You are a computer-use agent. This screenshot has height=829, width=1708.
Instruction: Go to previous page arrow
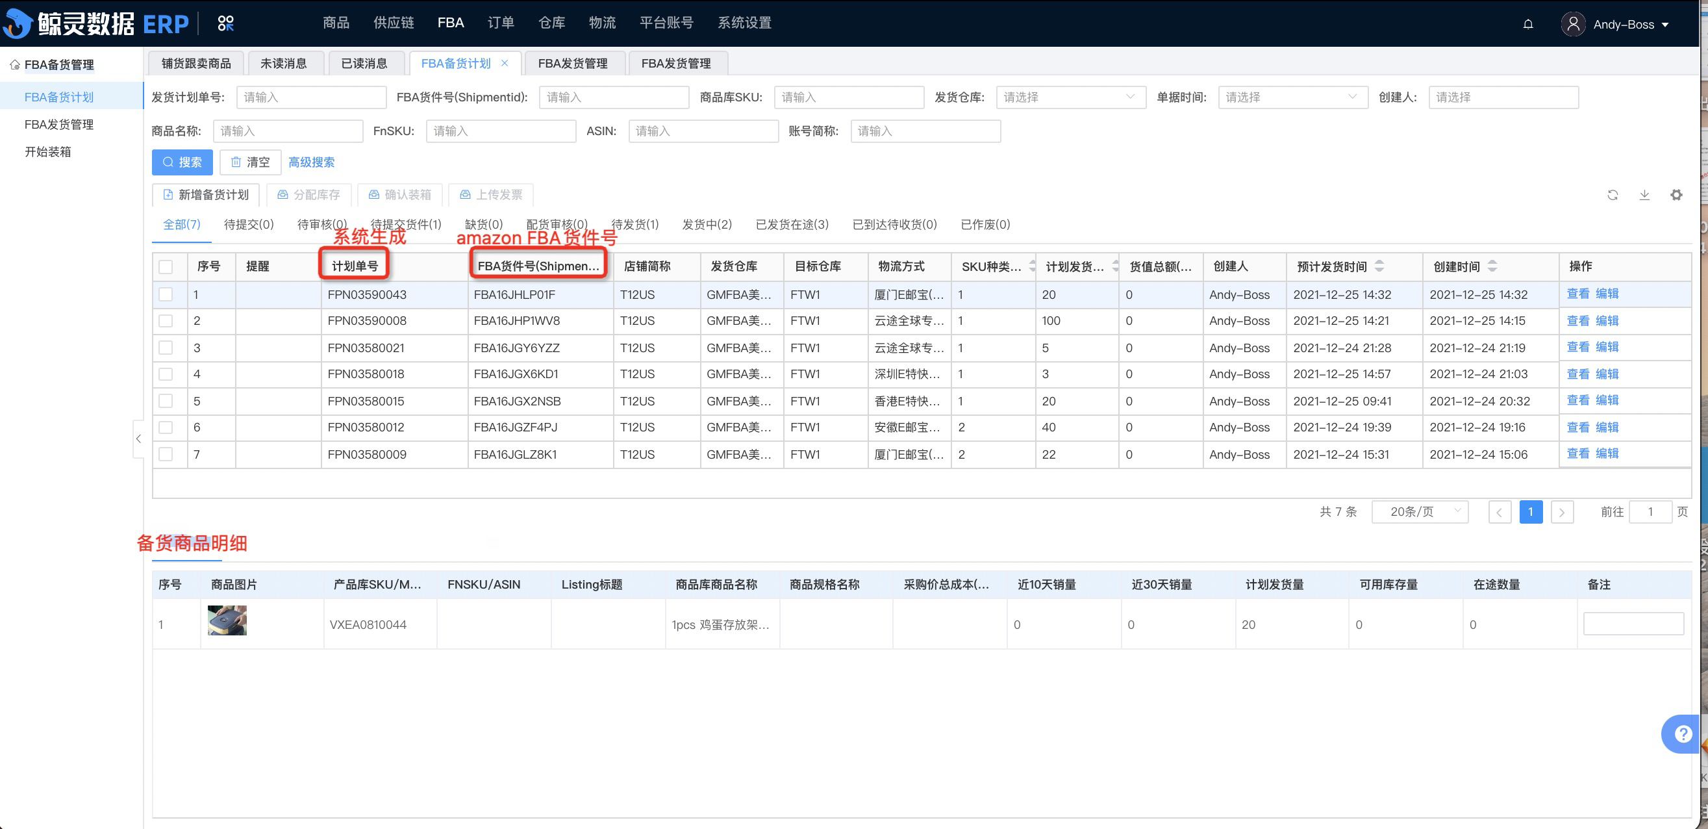click(x=1499, y=512)
